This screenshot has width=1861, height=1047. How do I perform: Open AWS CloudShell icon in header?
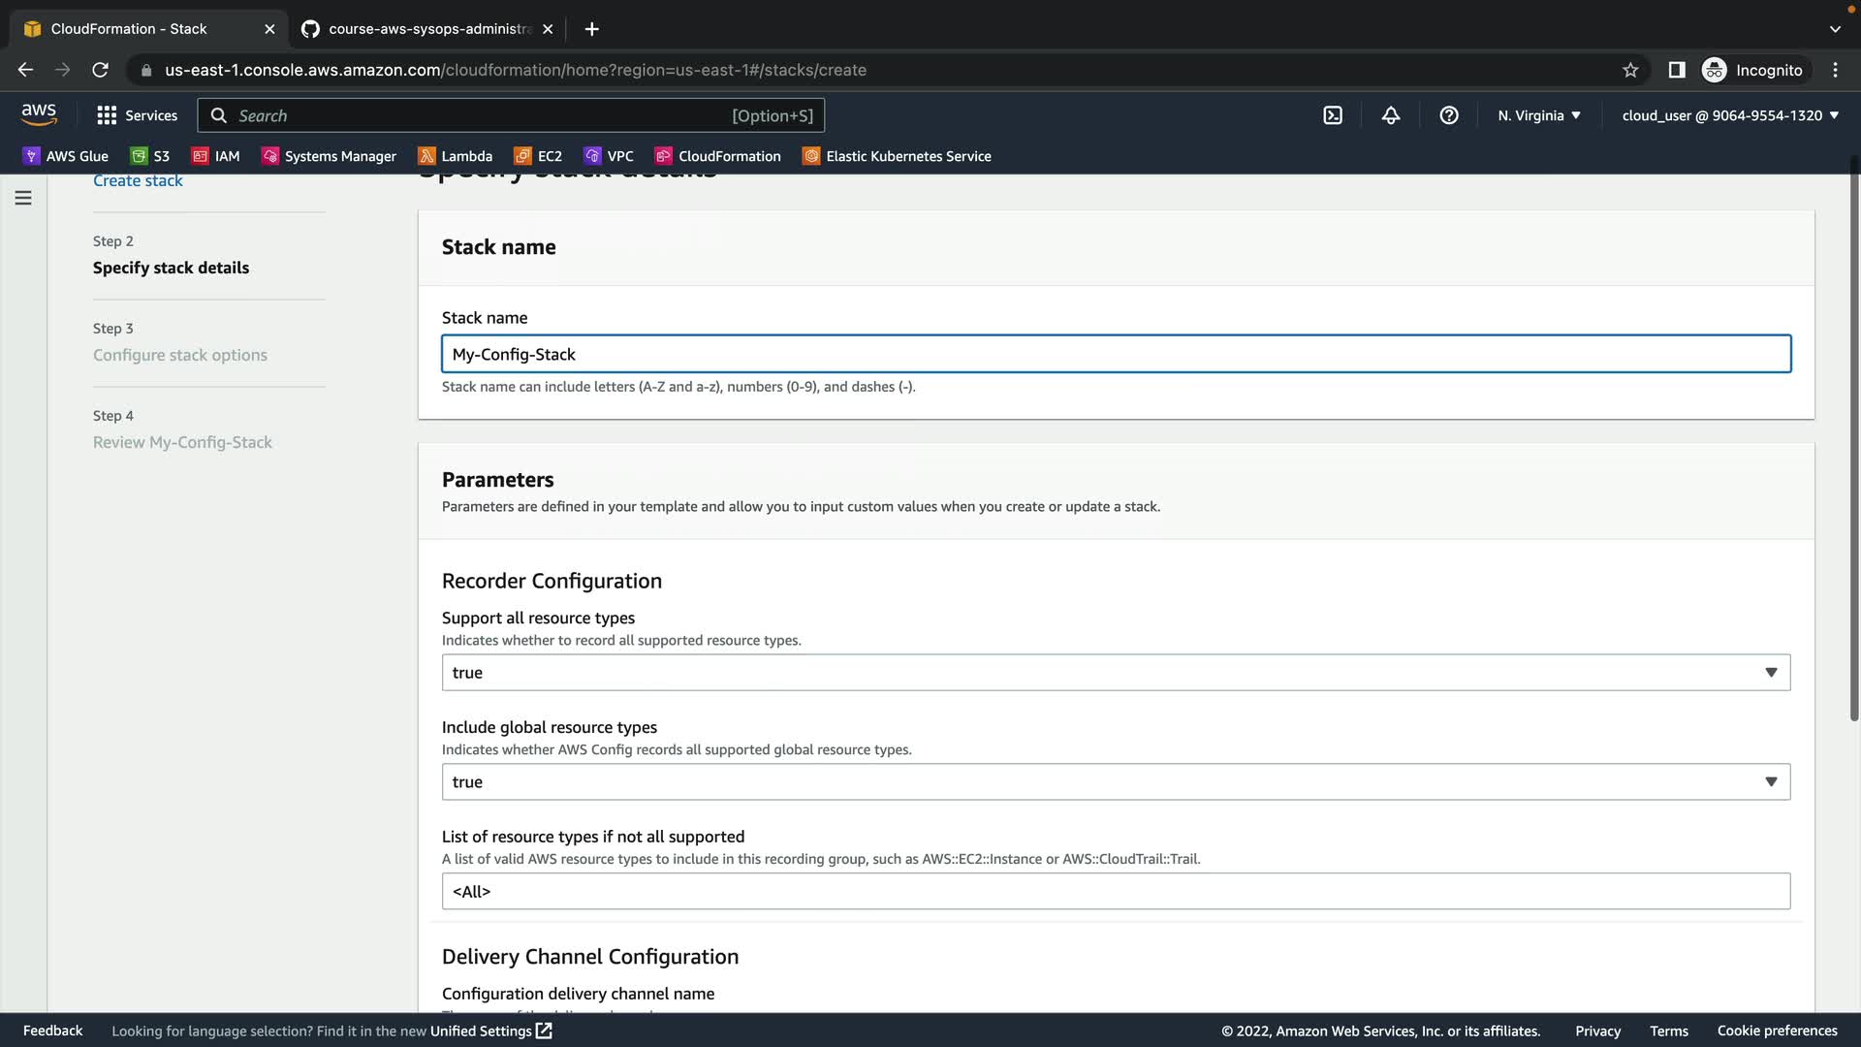1333,115
